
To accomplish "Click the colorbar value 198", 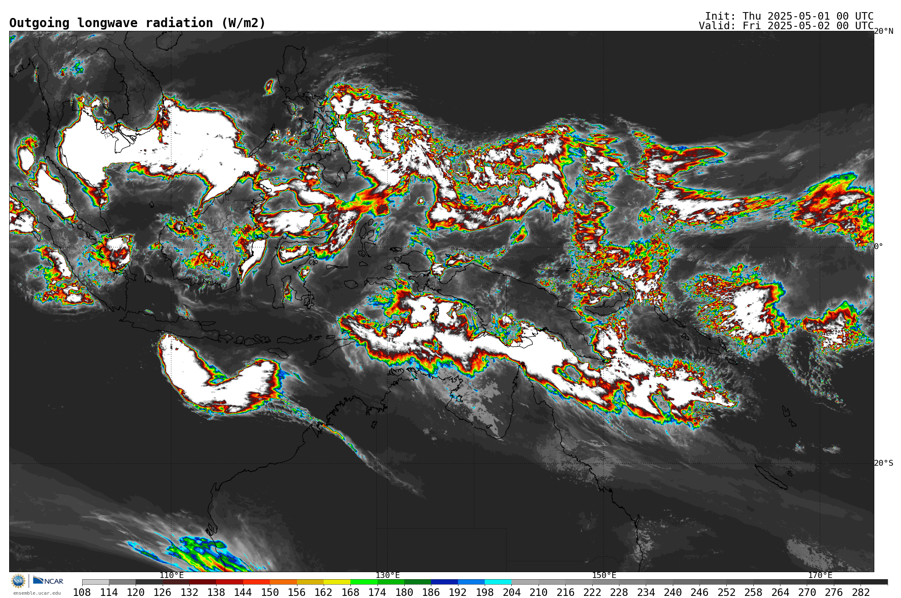I will coord(485,593).
